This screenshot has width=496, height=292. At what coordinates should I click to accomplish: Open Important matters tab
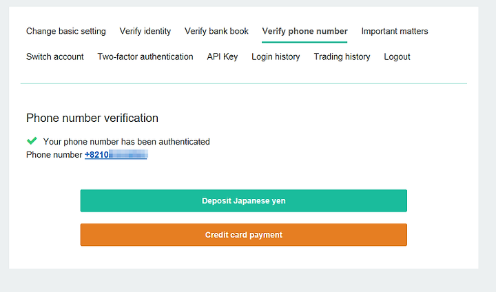(395, 31)
